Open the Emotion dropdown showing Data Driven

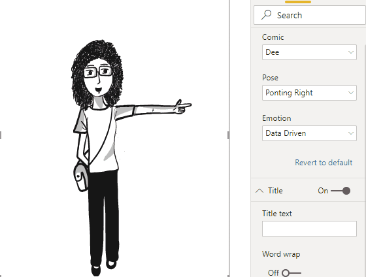tap(309, 133)
